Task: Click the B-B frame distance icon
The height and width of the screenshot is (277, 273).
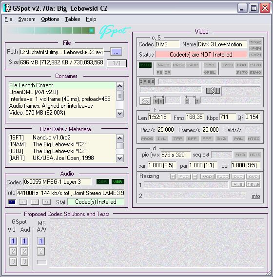Action: coord(158,100)
